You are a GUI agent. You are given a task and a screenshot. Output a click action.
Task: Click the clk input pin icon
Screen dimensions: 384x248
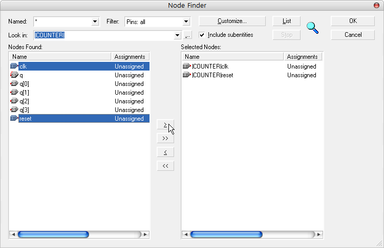coord(14,66)
